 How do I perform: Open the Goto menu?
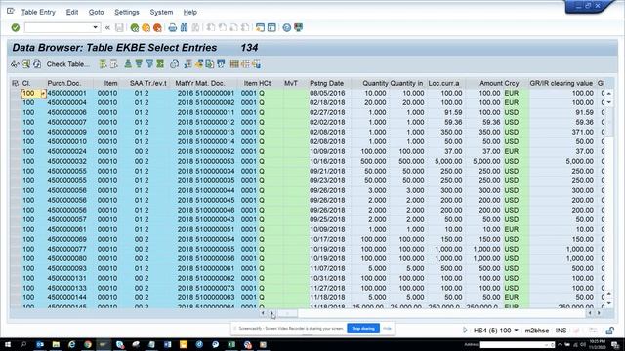96,12
